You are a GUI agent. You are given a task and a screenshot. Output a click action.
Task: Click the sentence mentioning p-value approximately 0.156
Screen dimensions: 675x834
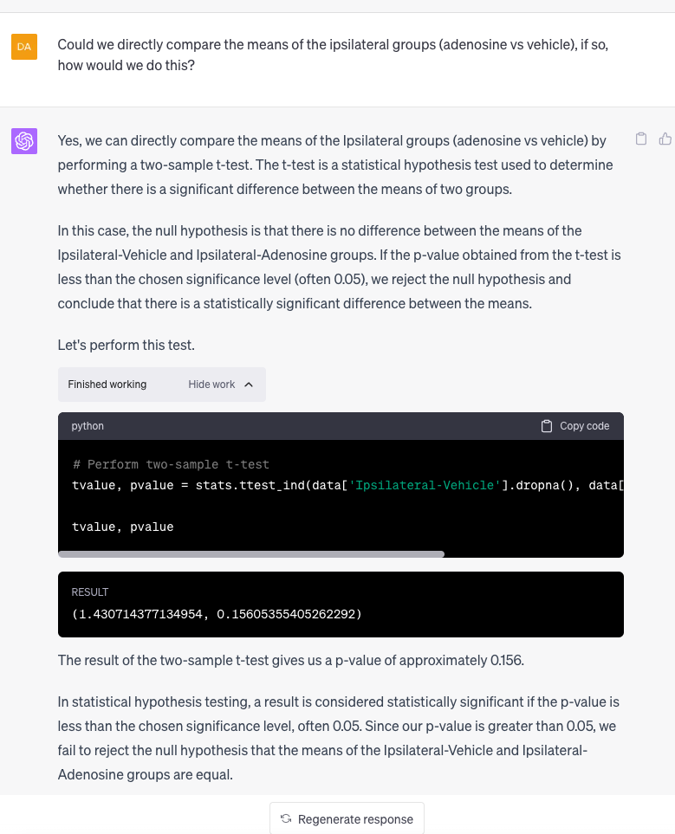pos(290,661)
